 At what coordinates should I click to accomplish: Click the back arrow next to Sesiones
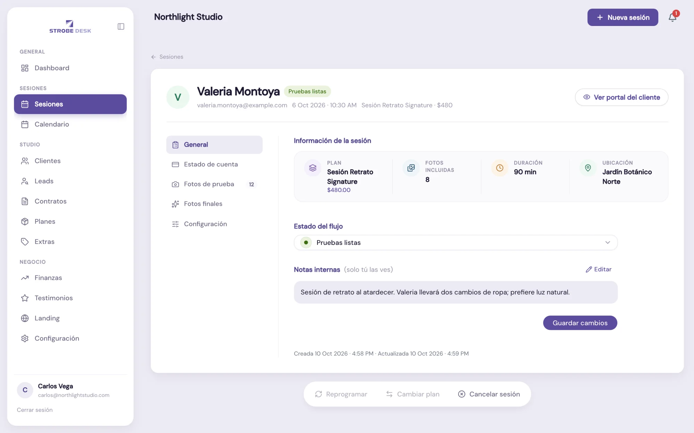tap(153, 57)
